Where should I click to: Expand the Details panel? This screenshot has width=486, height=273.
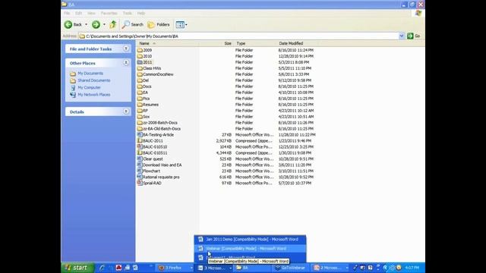tap(126, 111)
